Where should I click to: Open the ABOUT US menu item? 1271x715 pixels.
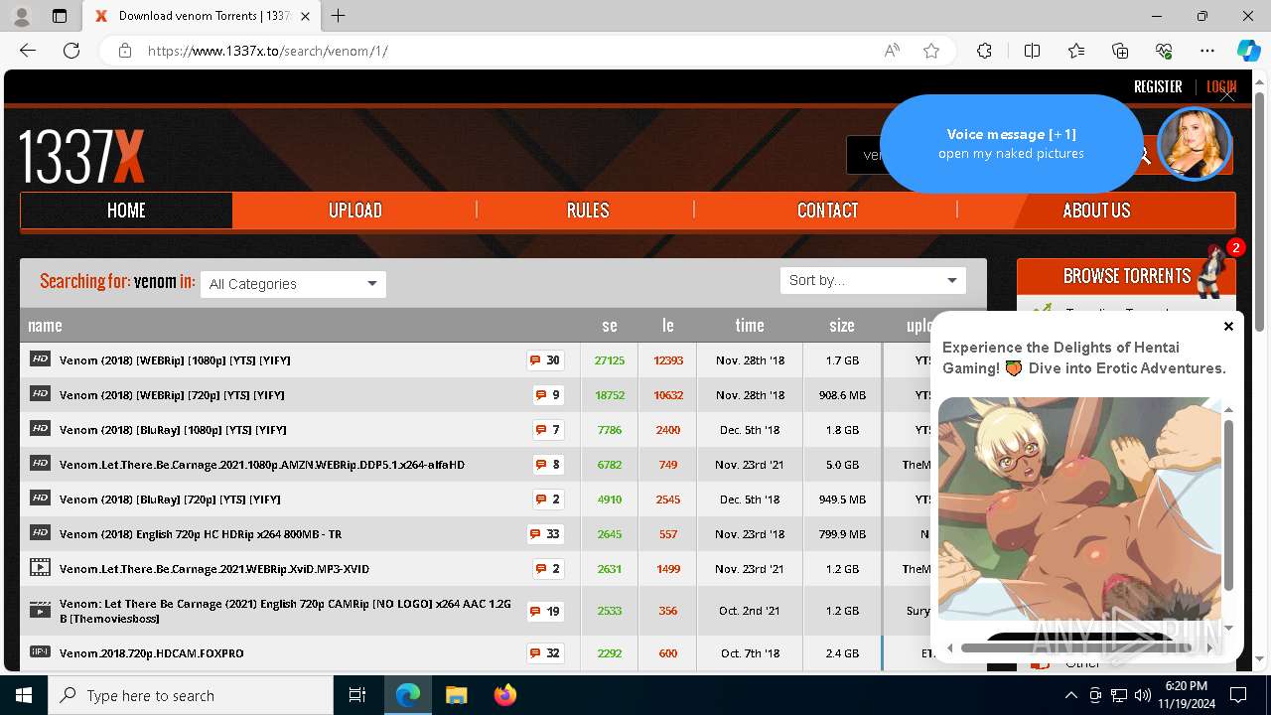tap(1096, 210)
